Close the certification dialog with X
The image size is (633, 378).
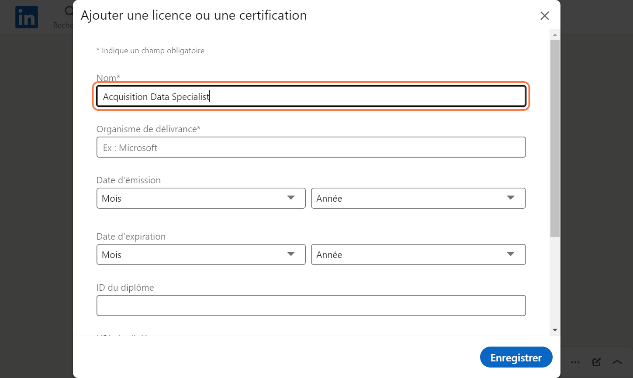coord(544,16)
